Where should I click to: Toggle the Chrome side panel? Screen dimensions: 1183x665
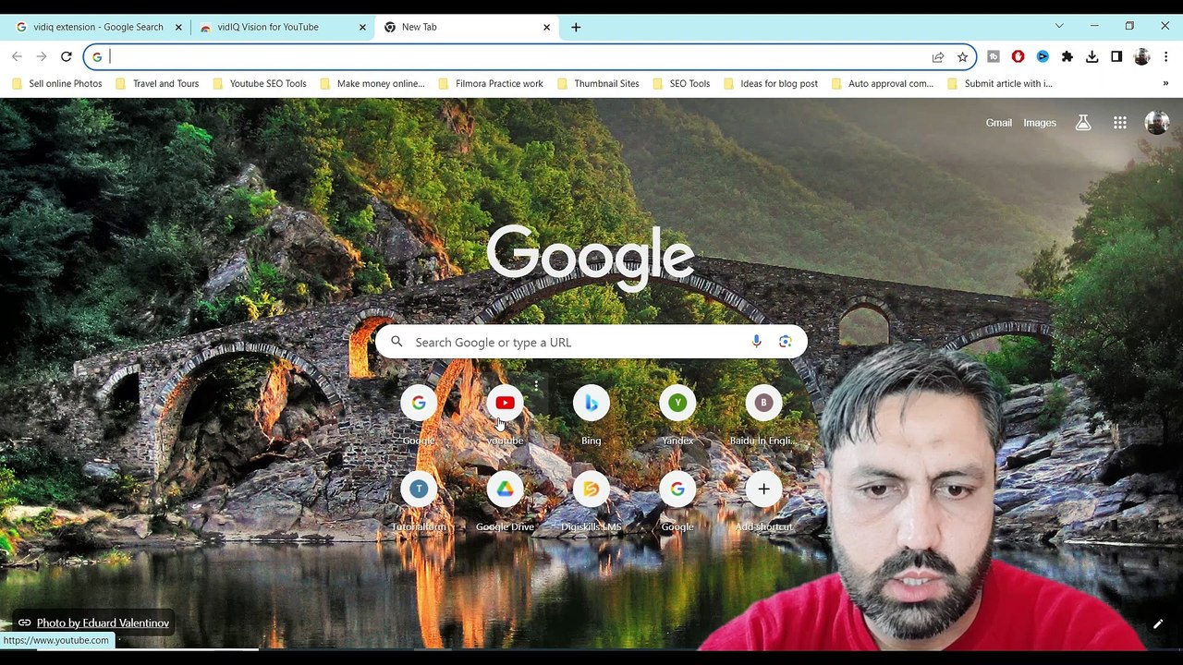coord(1116,56)
